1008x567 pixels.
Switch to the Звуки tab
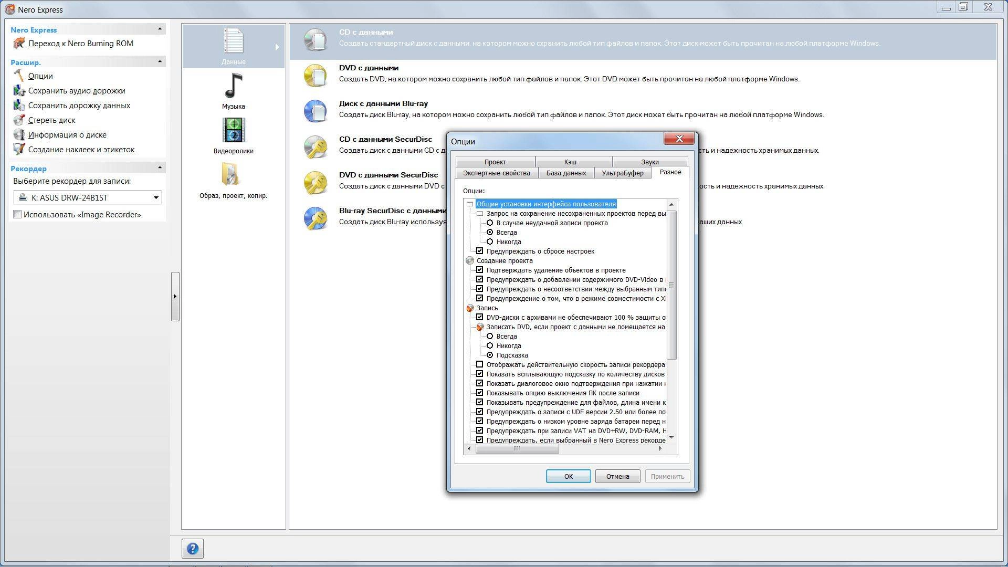[x=650, y=162]
